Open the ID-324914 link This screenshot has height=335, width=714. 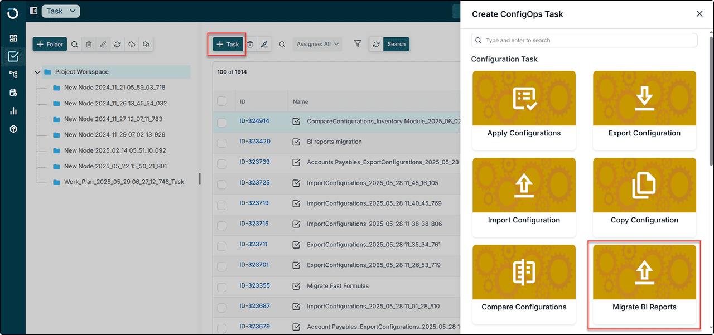coord(254,120)
